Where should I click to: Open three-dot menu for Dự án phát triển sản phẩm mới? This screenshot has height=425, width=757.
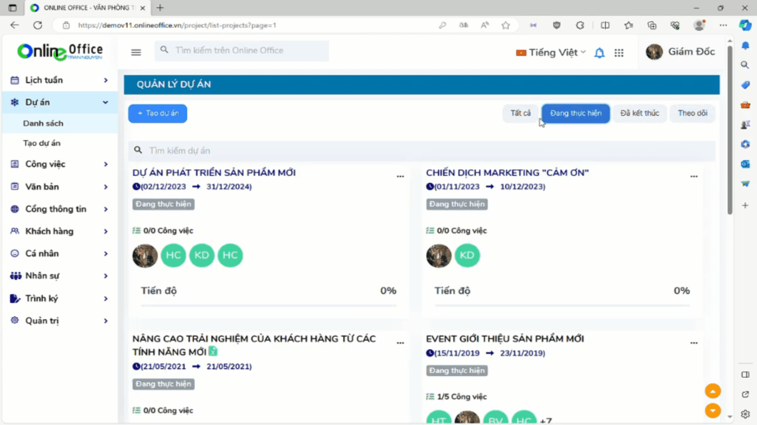click(x=400, y=176)
